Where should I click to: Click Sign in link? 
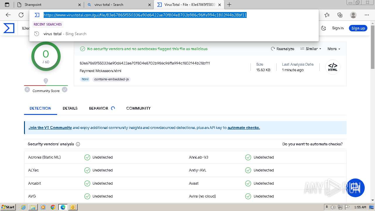pyautogui.click(x=338, y=28)
